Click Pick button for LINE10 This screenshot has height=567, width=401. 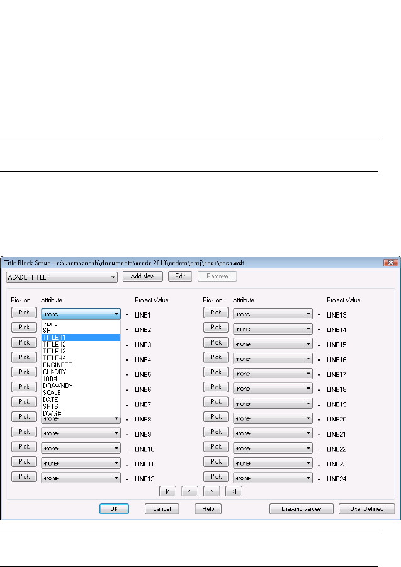coord(24,447)
